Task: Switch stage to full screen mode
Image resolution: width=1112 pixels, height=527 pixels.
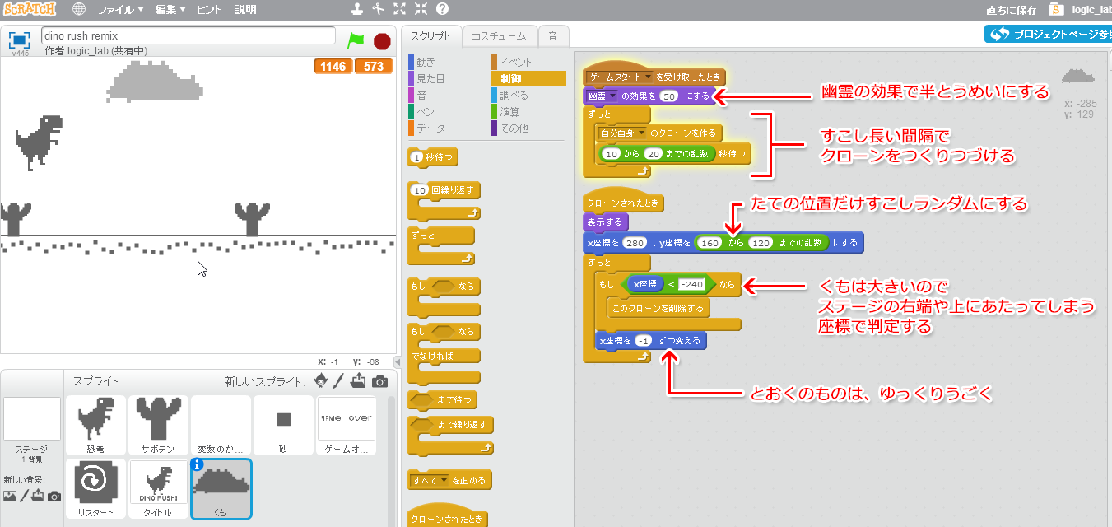Action: [20, 40]
